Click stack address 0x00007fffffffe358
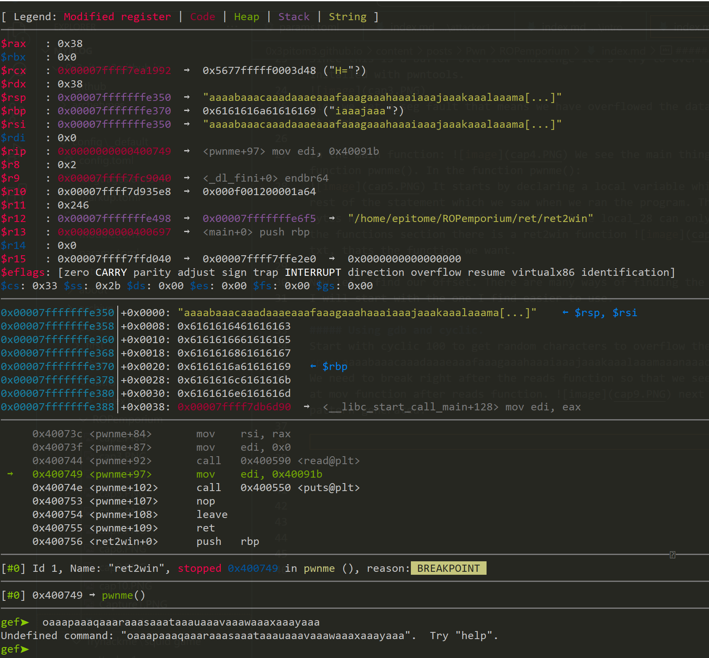The image size is (709, 658). tap(58, 326)
